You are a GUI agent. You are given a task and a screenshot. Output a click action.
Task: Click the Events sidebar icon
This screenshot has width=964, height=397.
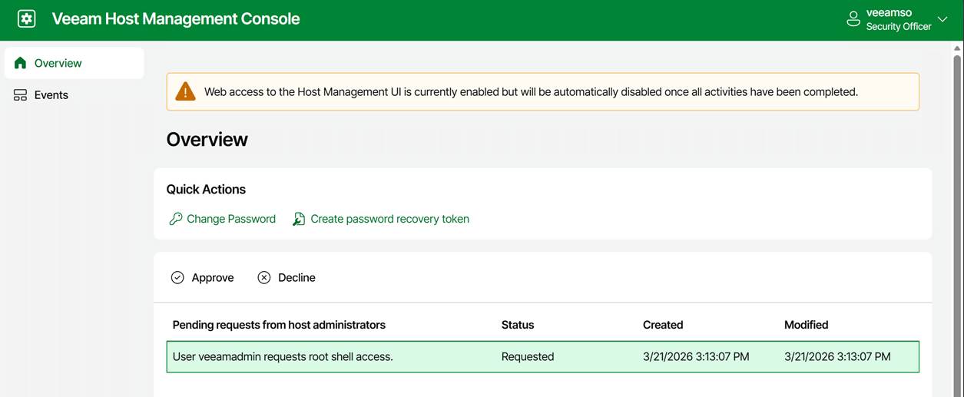coord(21,95)
